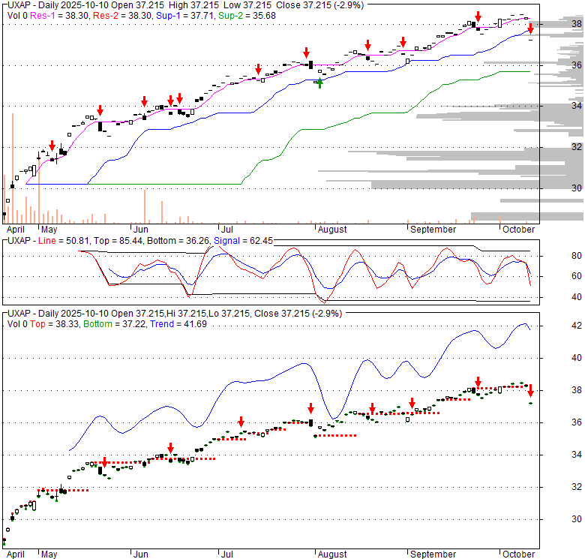
Task: Select the mid-July red sell arrow on top chart
Action: [258, 69]
